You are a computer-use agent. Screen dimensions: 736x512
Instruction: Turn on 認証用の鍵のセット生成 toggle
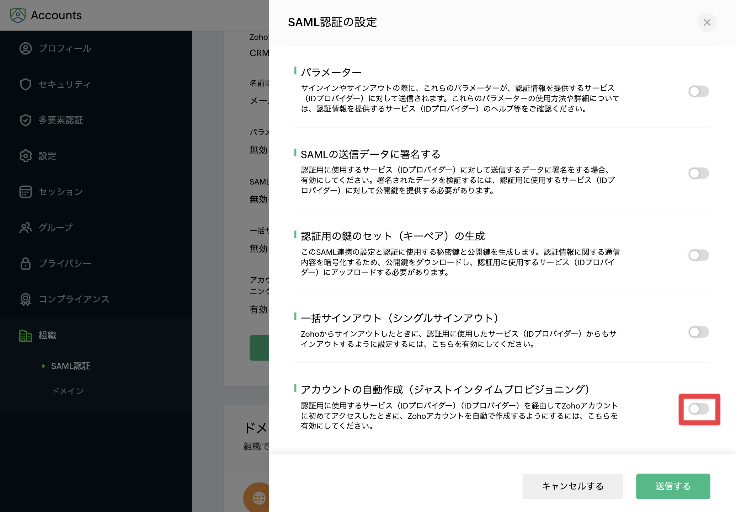[x=699, y=255]
